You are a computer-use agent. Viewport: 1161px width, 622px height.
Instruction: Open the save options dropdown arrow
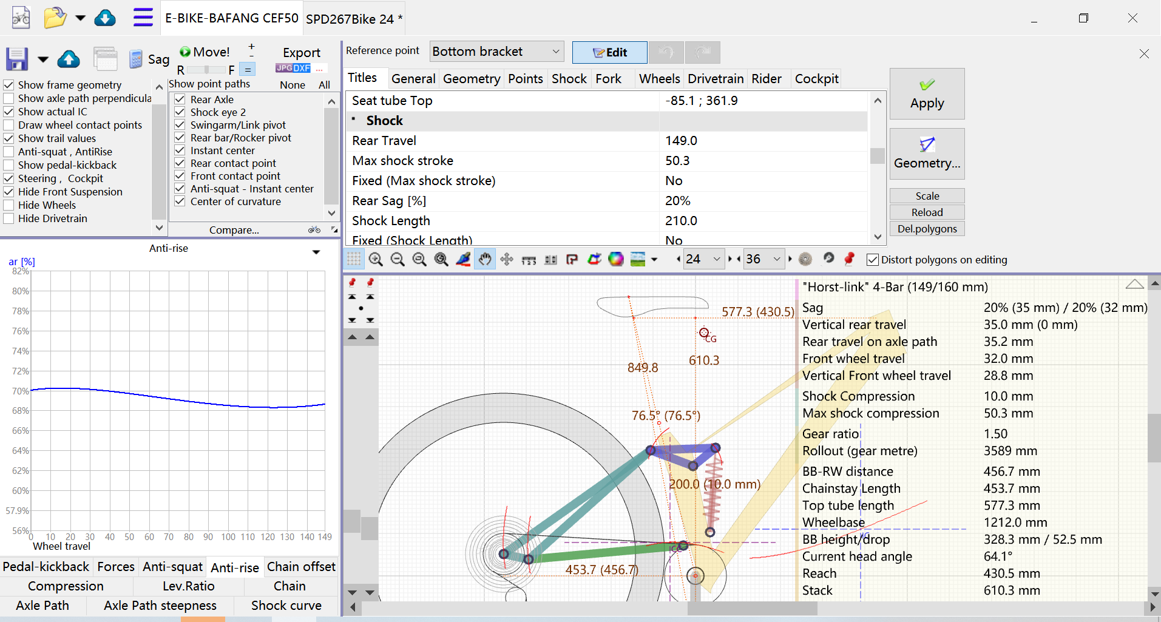[x=43, y=59]
